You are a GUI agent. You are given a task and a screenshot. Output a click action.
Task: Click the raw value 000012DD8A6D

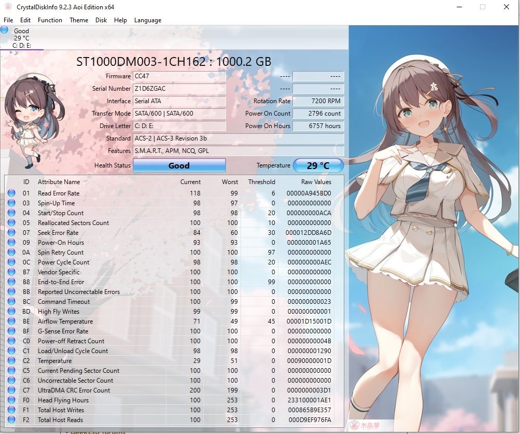click(308, 233)
